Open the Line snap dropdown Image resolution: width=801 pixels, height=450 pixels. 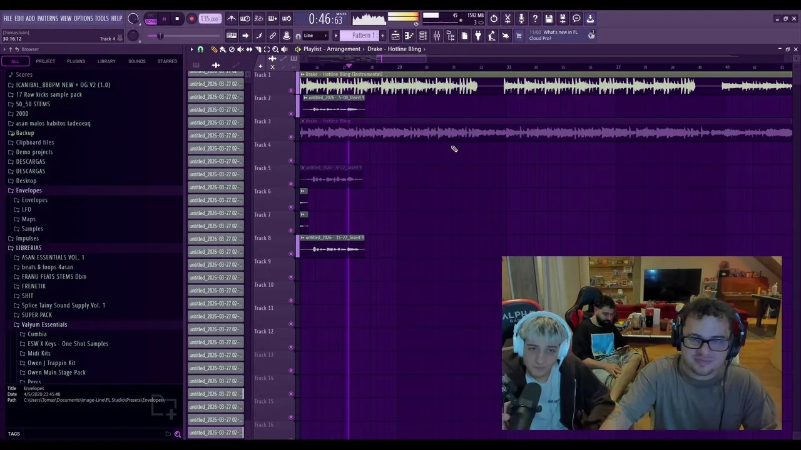(x=315, y=36)
